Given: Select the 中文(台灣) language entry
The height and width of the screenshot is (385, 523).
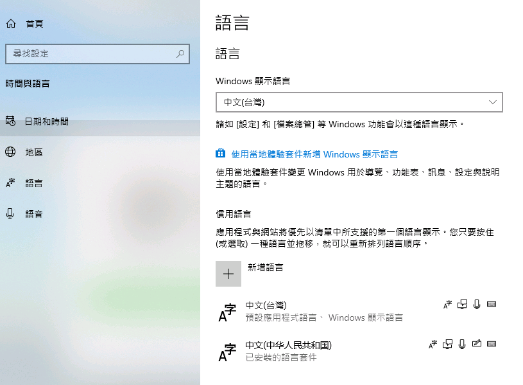Looking at the screenshot, I should tap(359, 312).
